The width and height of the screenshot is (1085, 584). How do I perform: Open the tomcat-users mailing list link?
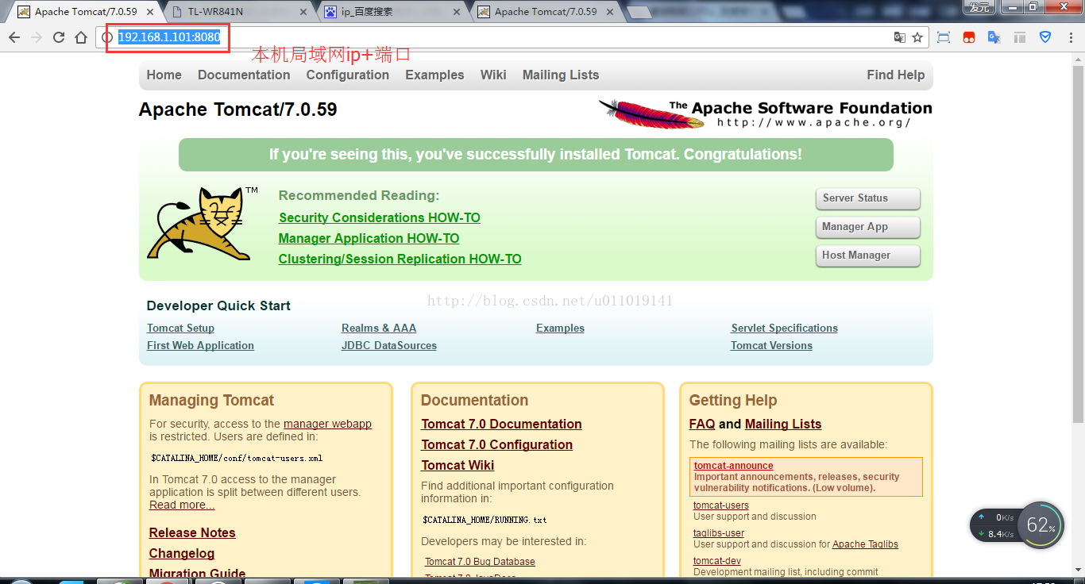click(720, 505)
